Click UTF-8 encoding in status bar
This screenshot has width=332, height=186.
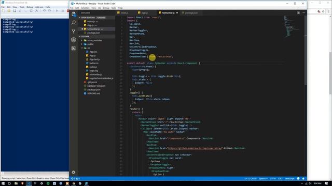pos(273,179)
